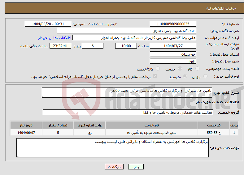Image resolution: width=244 pixels, height=175 pixels.
Task: Toggle the اسناد خزانه اسلامی payment checkbox
Action: (155, 76)
